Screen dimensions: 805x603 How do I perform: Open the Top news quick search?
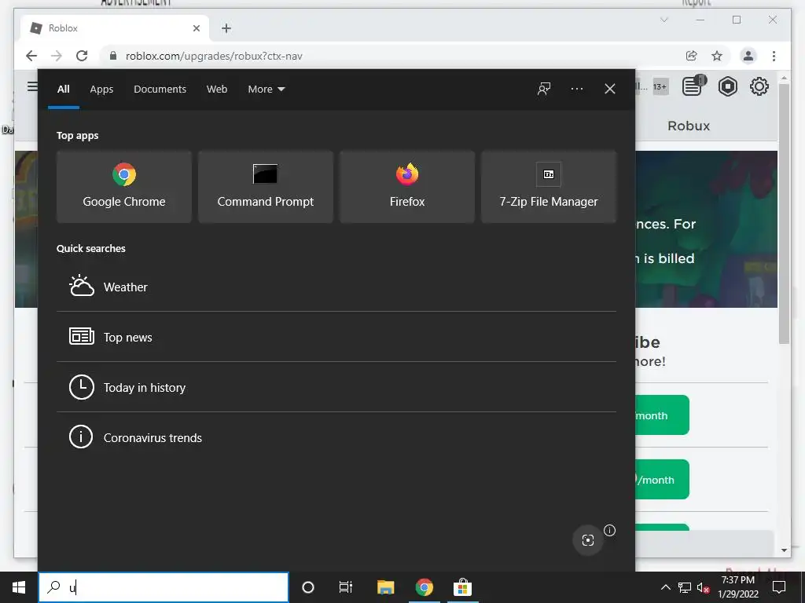(336, 337)
